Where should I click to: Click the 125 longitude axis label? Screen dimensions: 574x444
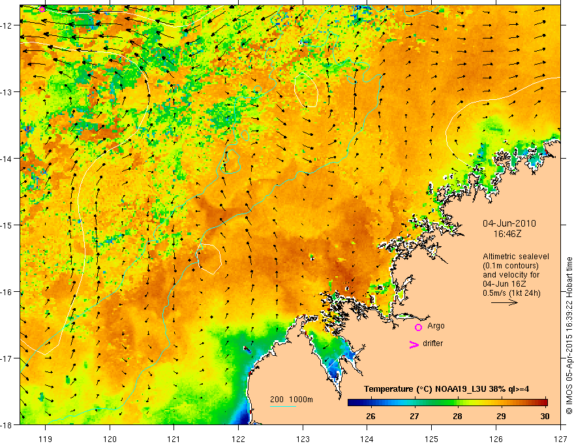(432, 439)
